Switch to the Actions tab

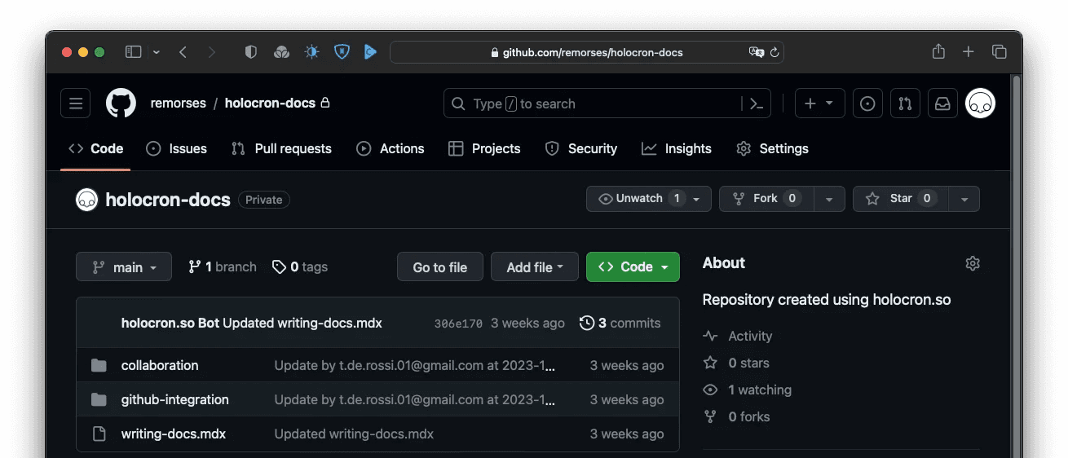coord(391,148)
